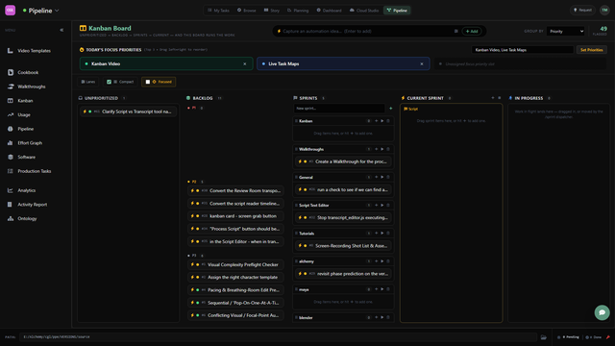Click the trash icon on alchemy sprint
Screen dimensions: 615x346
[388, 261]
